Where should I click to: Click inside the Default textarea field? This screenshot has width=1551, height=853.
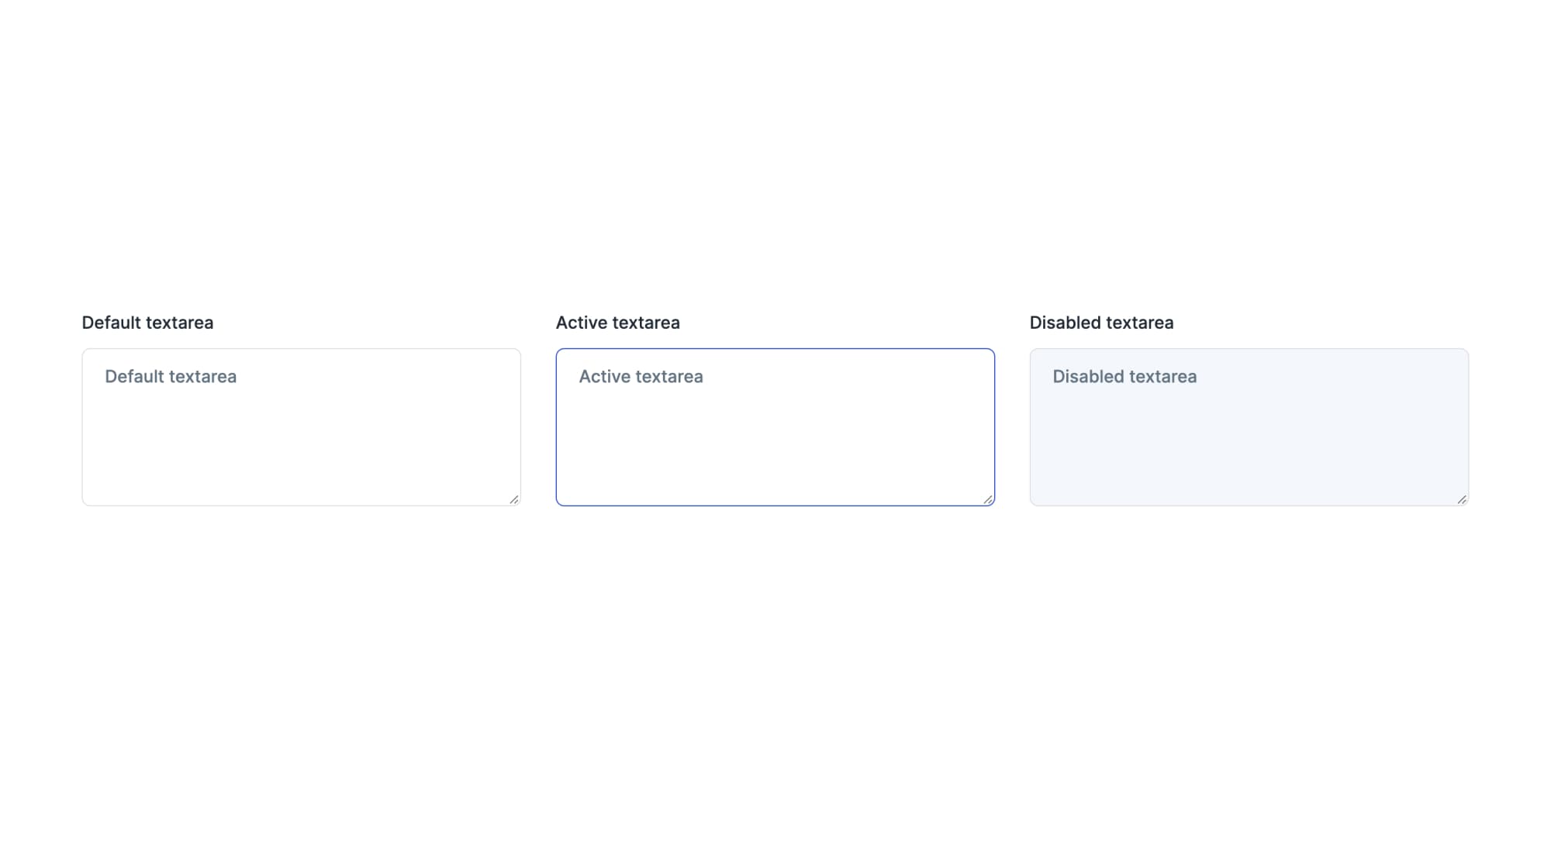[x=301, y=427]
